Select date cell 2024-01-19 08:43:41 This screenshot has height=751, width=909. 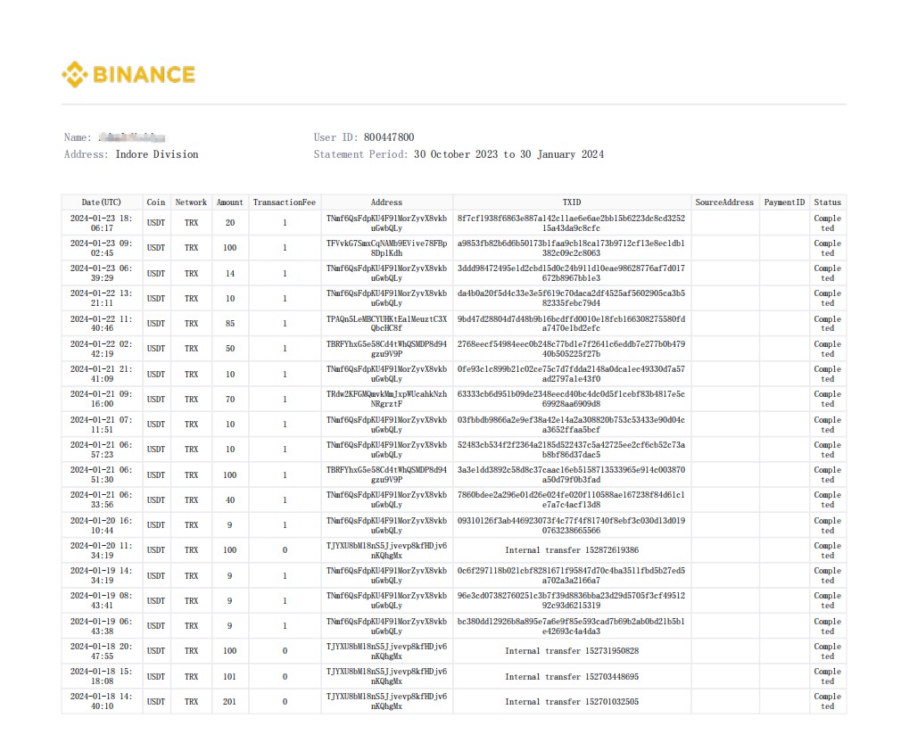click(102, 600)
